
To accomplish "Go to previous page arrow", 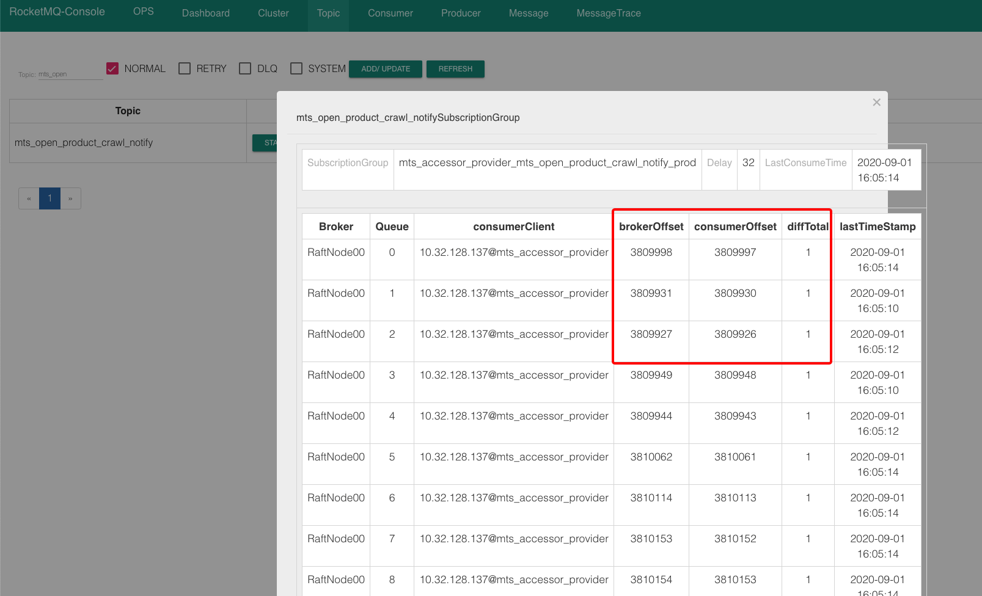I will point(29,198).
